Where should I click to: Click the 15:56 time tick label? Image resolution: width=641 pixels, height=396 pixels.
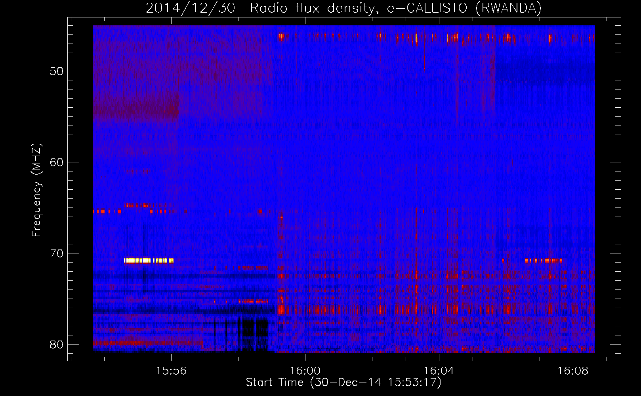coord(171,371)
